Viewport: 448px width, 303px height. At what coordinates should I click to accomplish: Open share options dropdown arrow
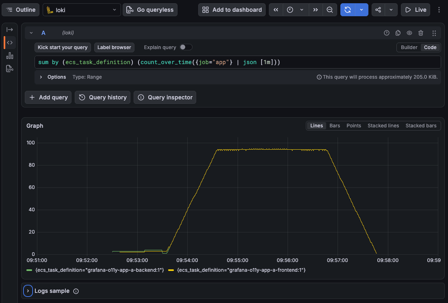pyautogui.click(x=391, y=10)
